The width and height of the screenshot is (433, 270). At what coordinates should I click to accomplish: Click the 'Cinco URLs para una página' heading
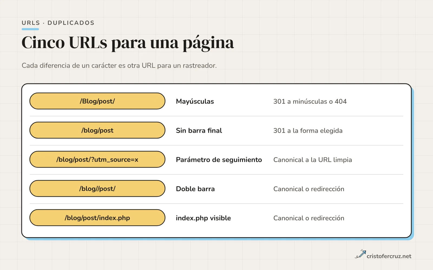(x=128, y=43)
